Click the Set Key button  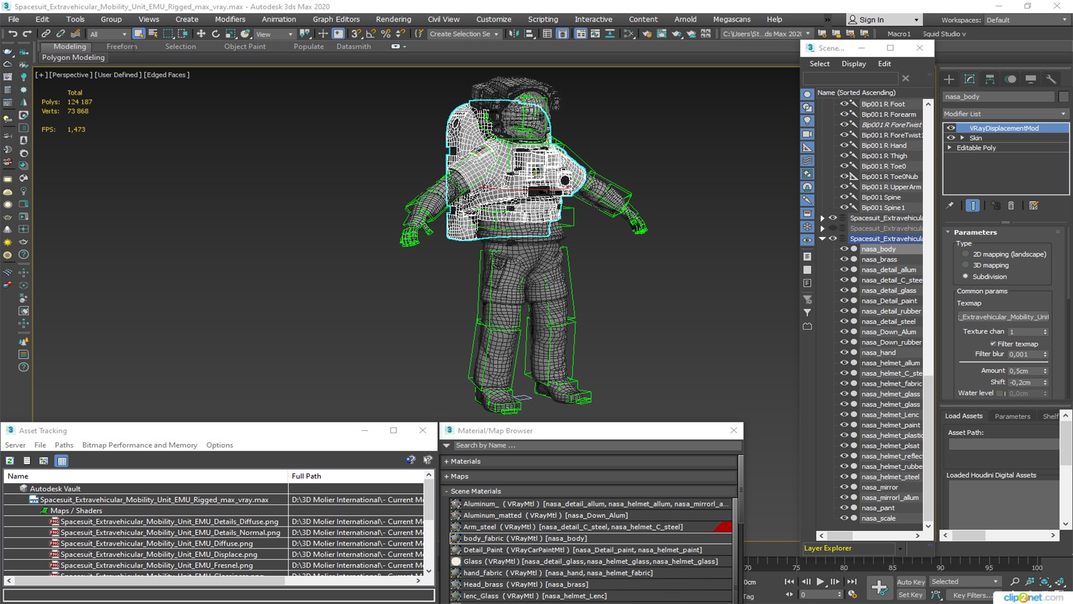[x=910, y=595]
